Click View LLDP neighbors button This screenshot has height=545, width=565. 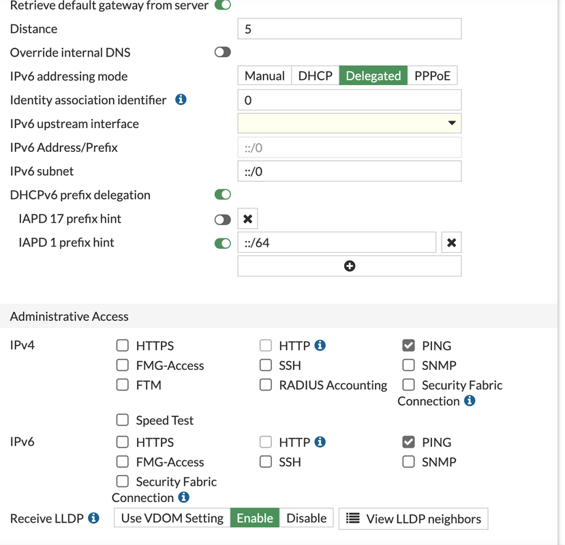(x=413, y=518)
